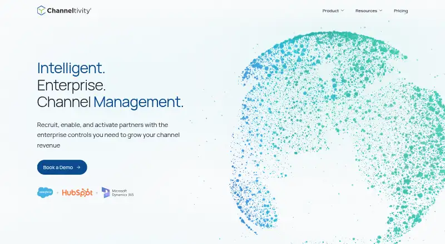Click the Salesforce cloud logo

click(45, 192)
